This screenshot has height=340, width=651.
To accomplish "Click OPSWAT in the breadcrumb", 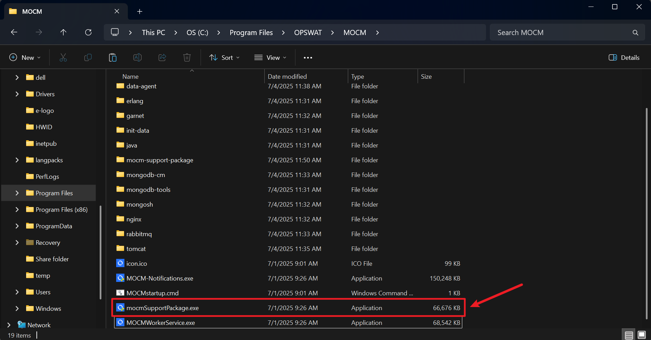I will [308, 32].
